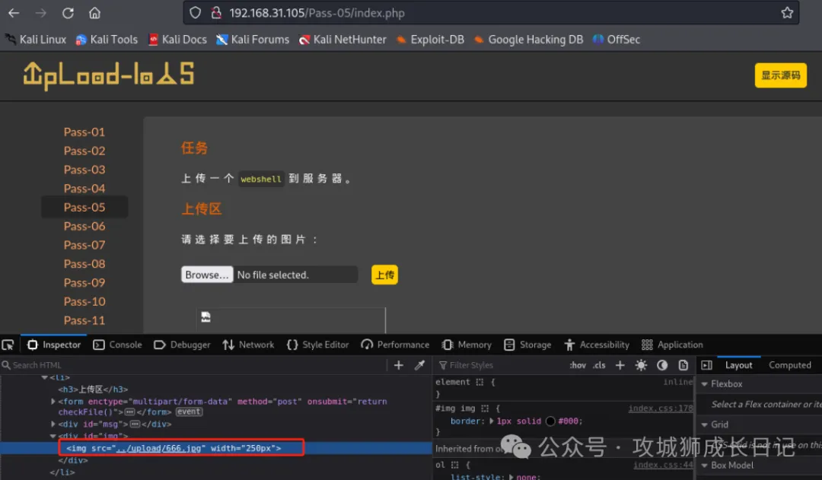Open the Console tab
Screen dimensions: 822x480
117,345
